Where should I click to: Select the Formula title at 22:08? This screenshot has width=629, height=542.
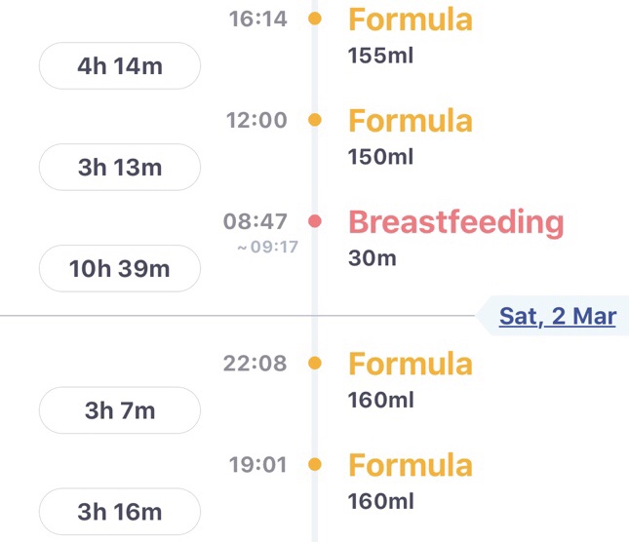410,364
